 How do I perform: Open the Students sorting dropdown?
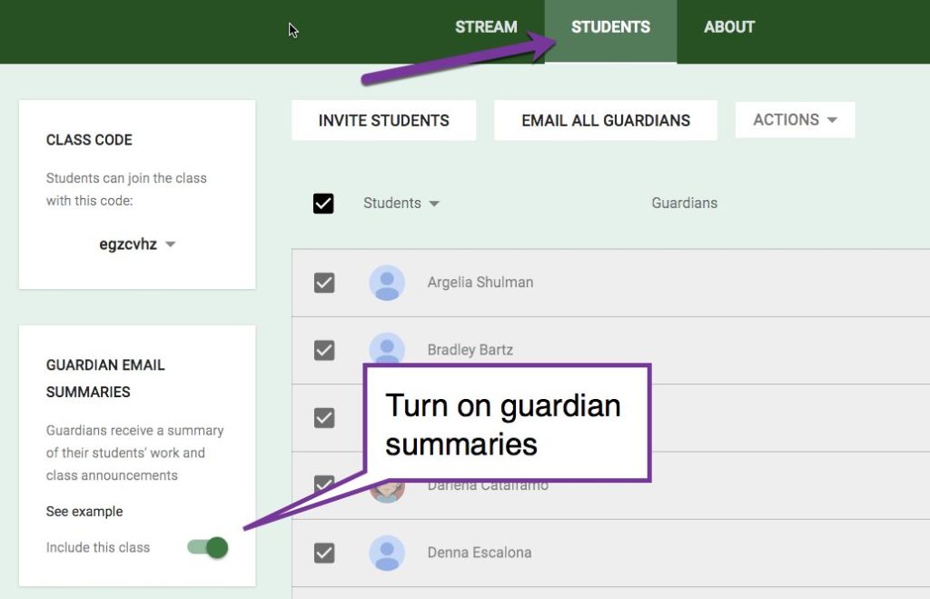tap(401, 203)
